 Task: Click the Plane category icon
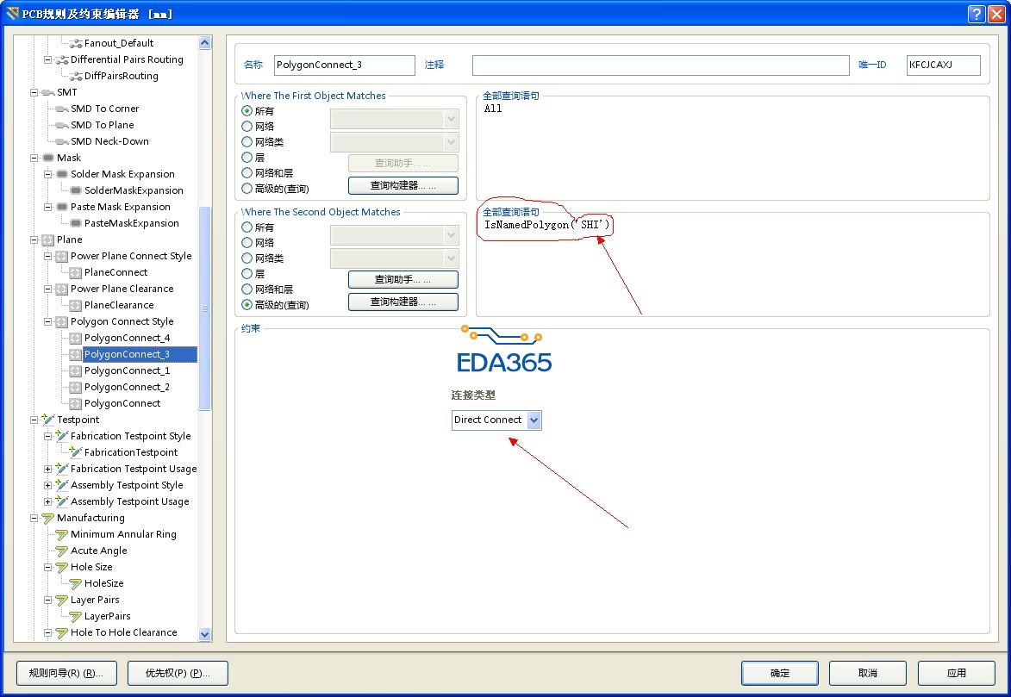(47, 240)
